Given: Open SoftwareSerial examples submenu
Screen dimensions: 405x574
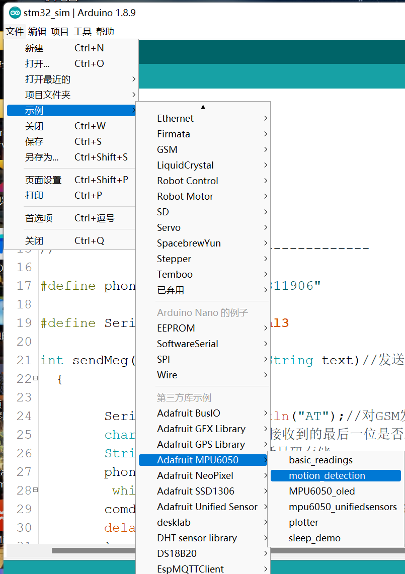Looking at the screenshot, I should pos(203,344).
